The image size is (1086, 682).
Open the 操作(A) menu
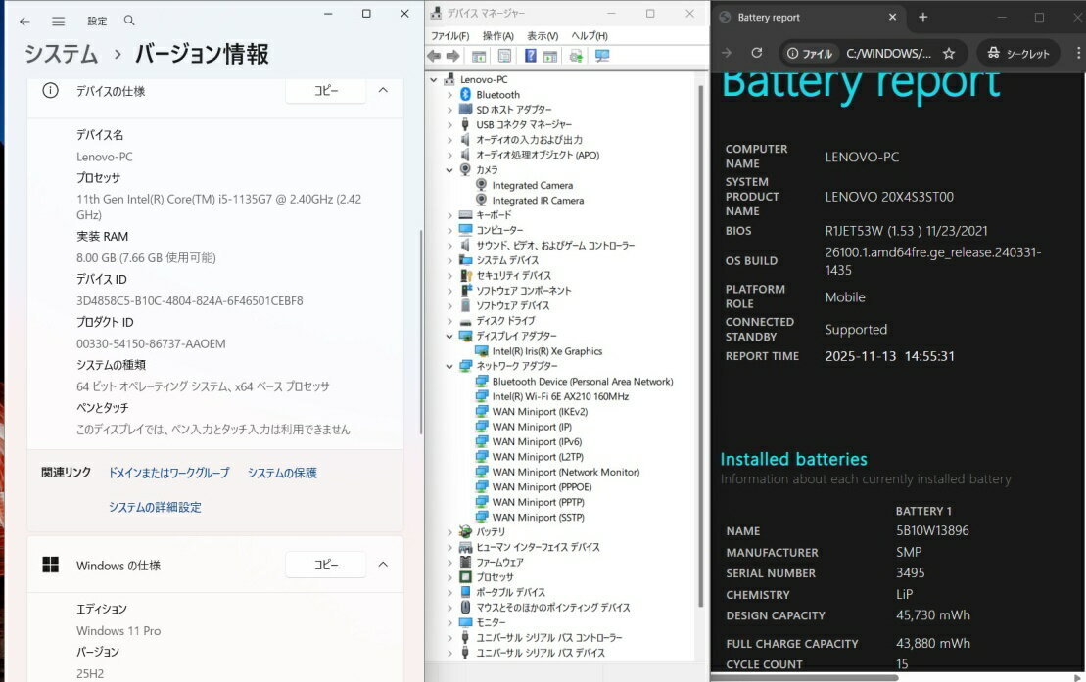[497, 36]
